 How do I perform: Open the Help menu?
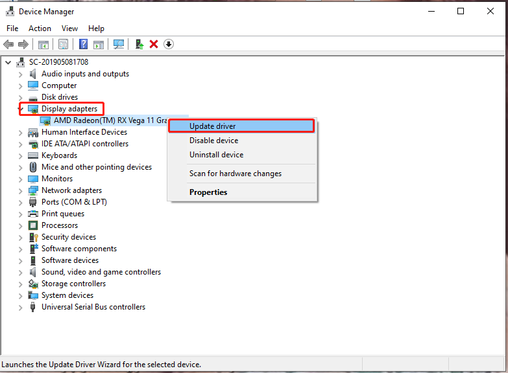coord(96,28)
